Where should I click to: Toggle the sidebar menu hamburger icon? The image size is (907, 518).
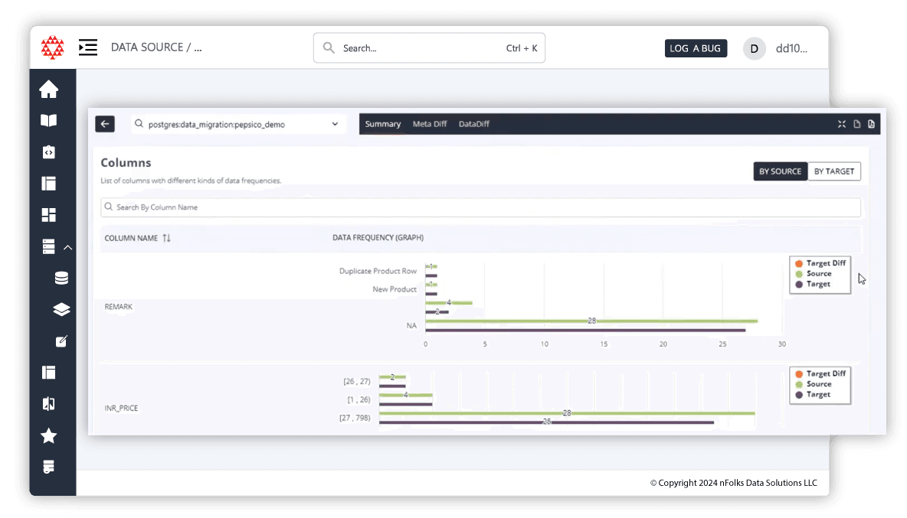point(88,47)
